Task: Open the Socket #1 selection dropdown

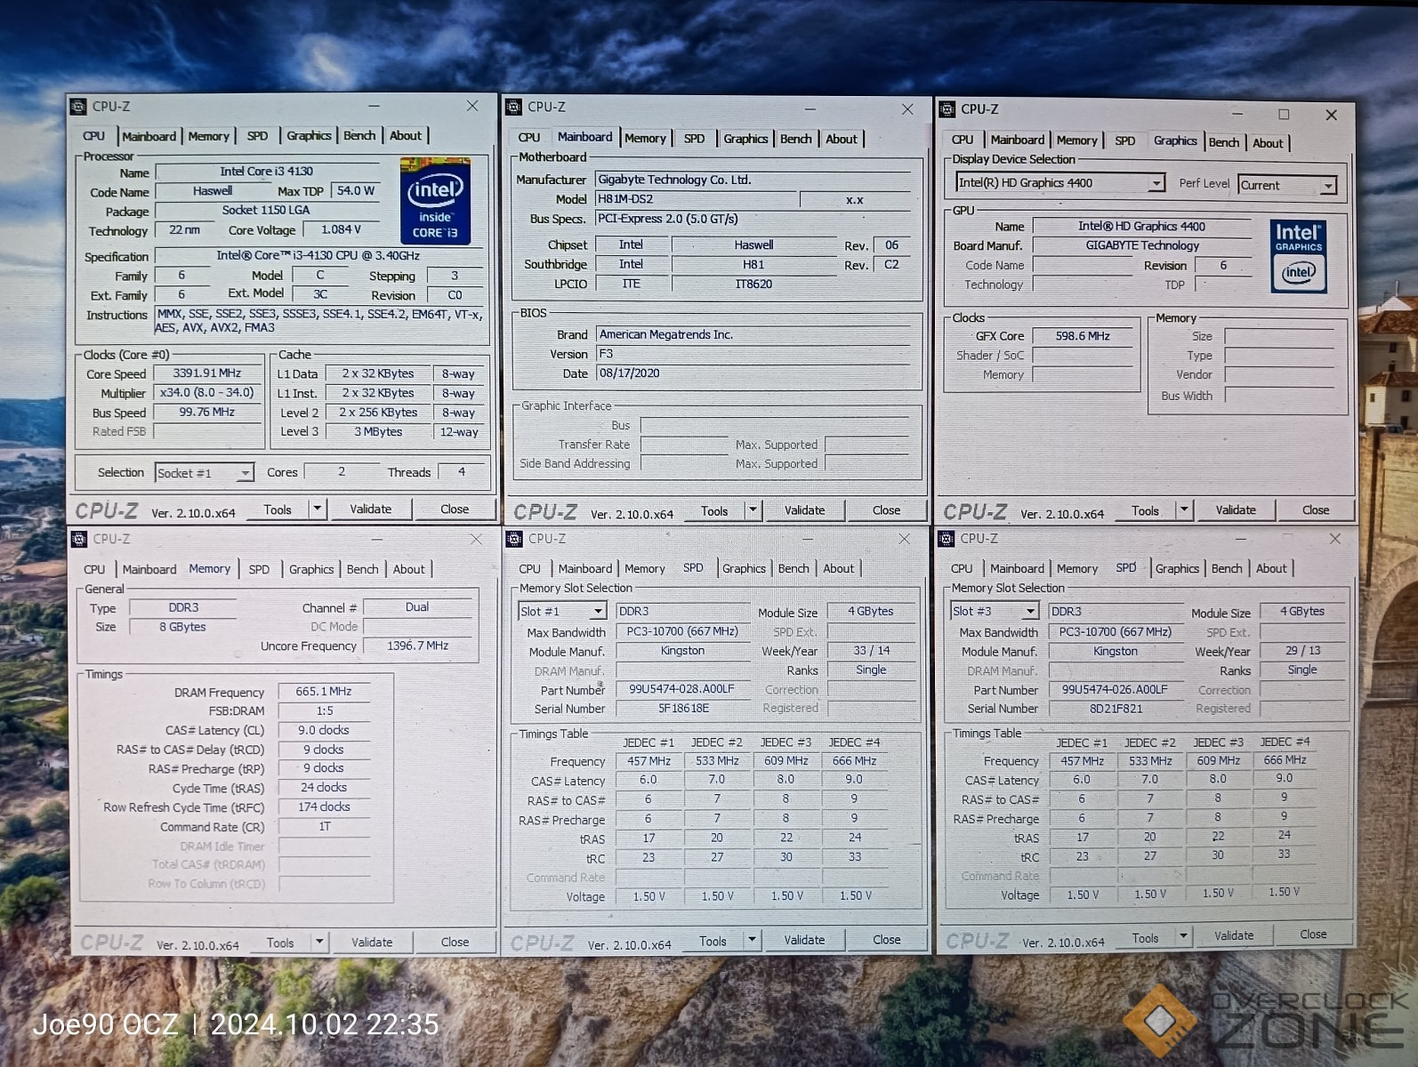Action: click(245, 473)
